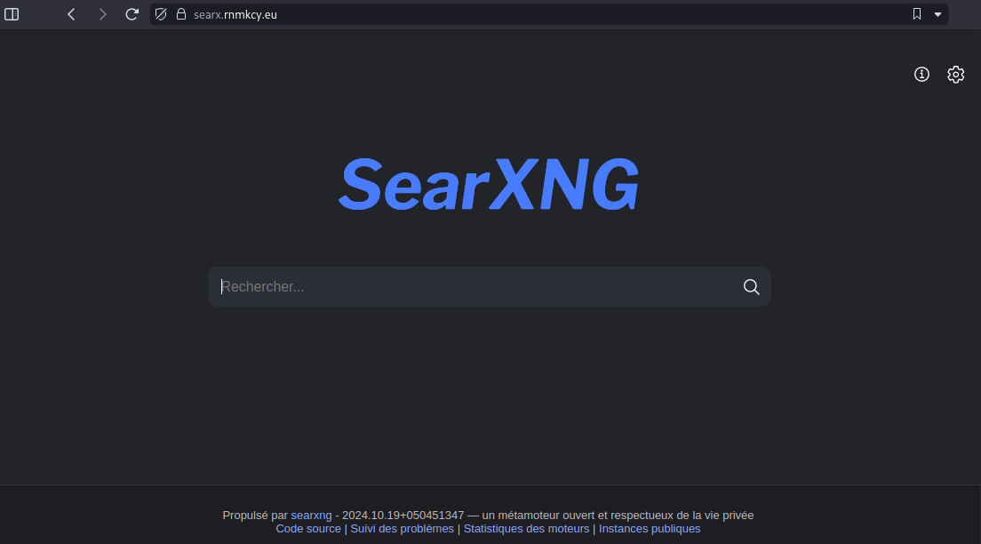Go back using the browser back arrow
Viewport: 981px width, 544px height.
click(72, 14)
